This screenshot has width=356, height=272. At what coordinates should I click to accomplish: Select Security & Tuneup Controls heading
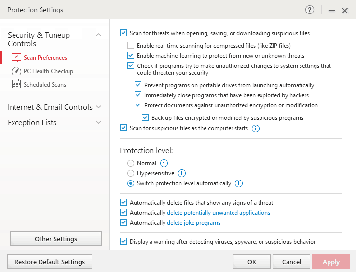pyautogui.click(x=39, y=39)
